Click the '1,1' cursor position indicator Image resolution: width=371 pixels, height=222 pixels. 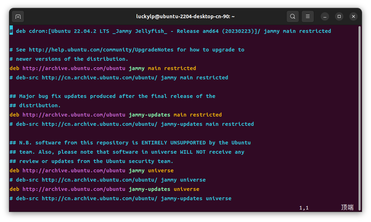point(304,208)
